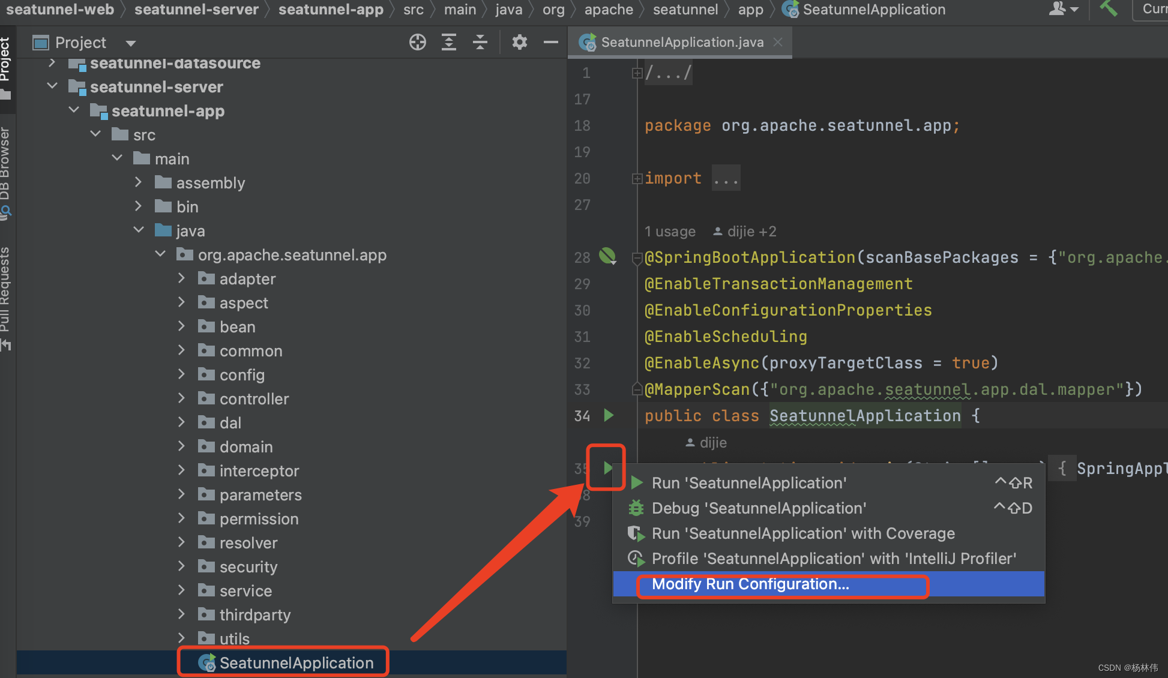
Task: Unfold the collapsed header comment on line 1
Action: pos(637,73)
